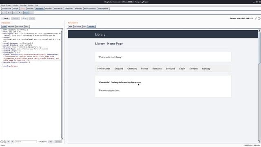Open the Intruder menu

click(15, 5)
